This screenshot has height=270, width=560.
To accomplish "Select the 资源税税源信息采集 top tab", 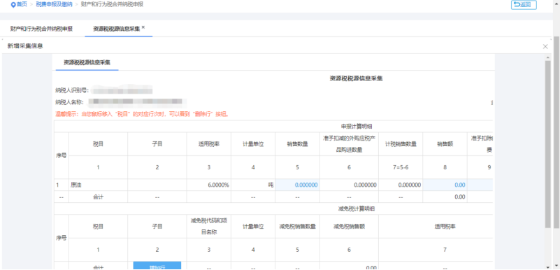I will tap(117, 29).
